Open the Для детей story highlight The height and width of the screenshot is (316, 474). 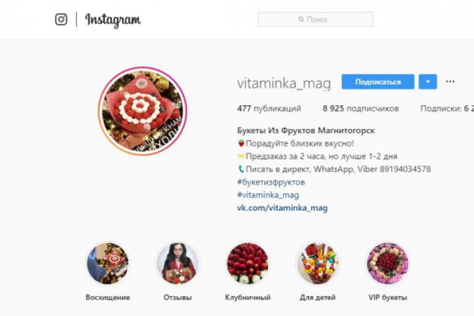tap(317, 263)
